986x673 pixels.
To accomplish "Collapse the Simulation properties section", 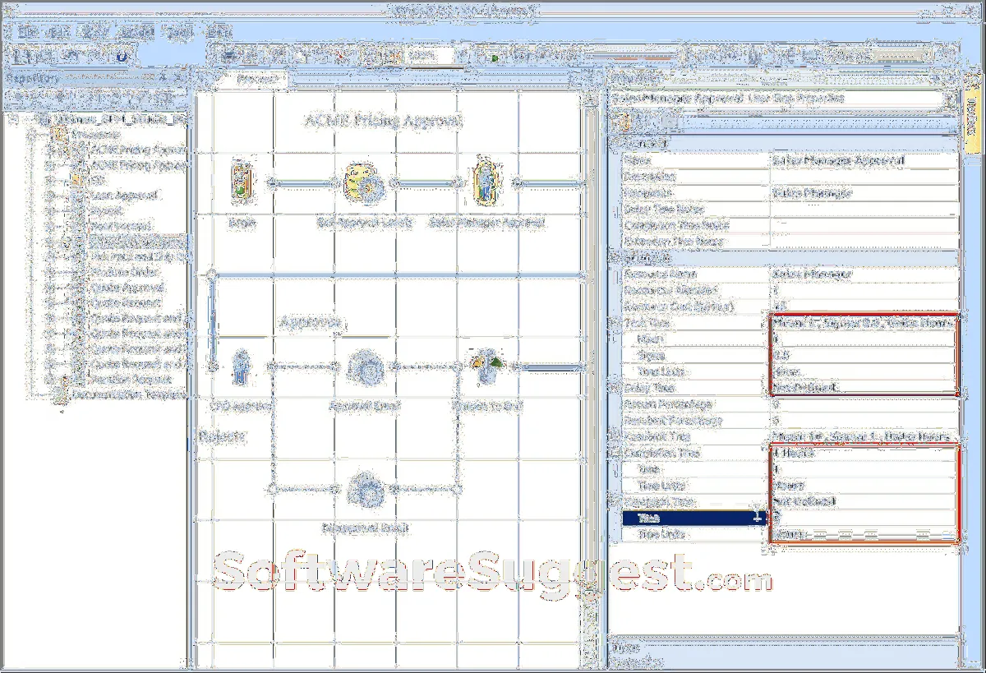I will [614, 257].
